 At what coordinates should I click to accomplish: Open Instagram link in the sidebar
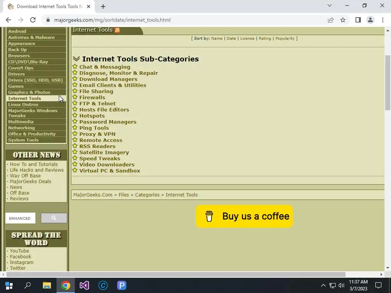click(22, 262)
